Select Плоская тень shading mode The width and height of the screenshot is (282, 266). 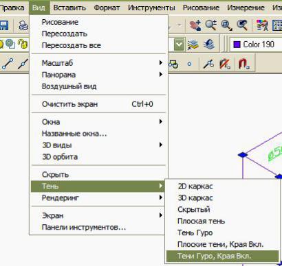click(222, 221)
